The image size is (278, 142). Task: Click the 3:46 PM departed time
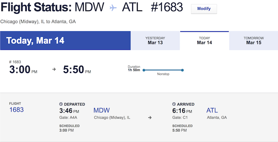[69, 111]
